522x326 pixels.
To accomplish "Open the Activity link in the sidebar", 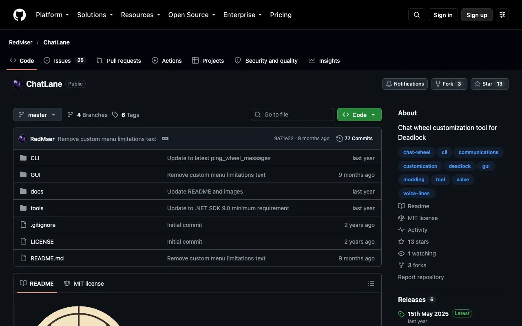I will point(413,230).
